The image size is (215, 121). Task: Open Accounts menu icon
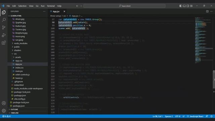click(4, 103)
